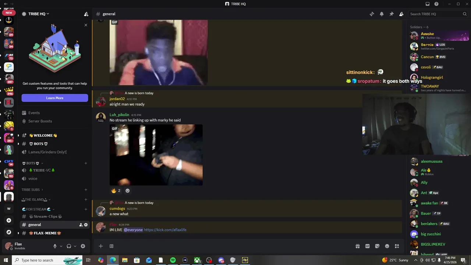Create invite icon on general channel
Image resolution: width=471 pixels, height=265 pixels.
click(81, 225)
